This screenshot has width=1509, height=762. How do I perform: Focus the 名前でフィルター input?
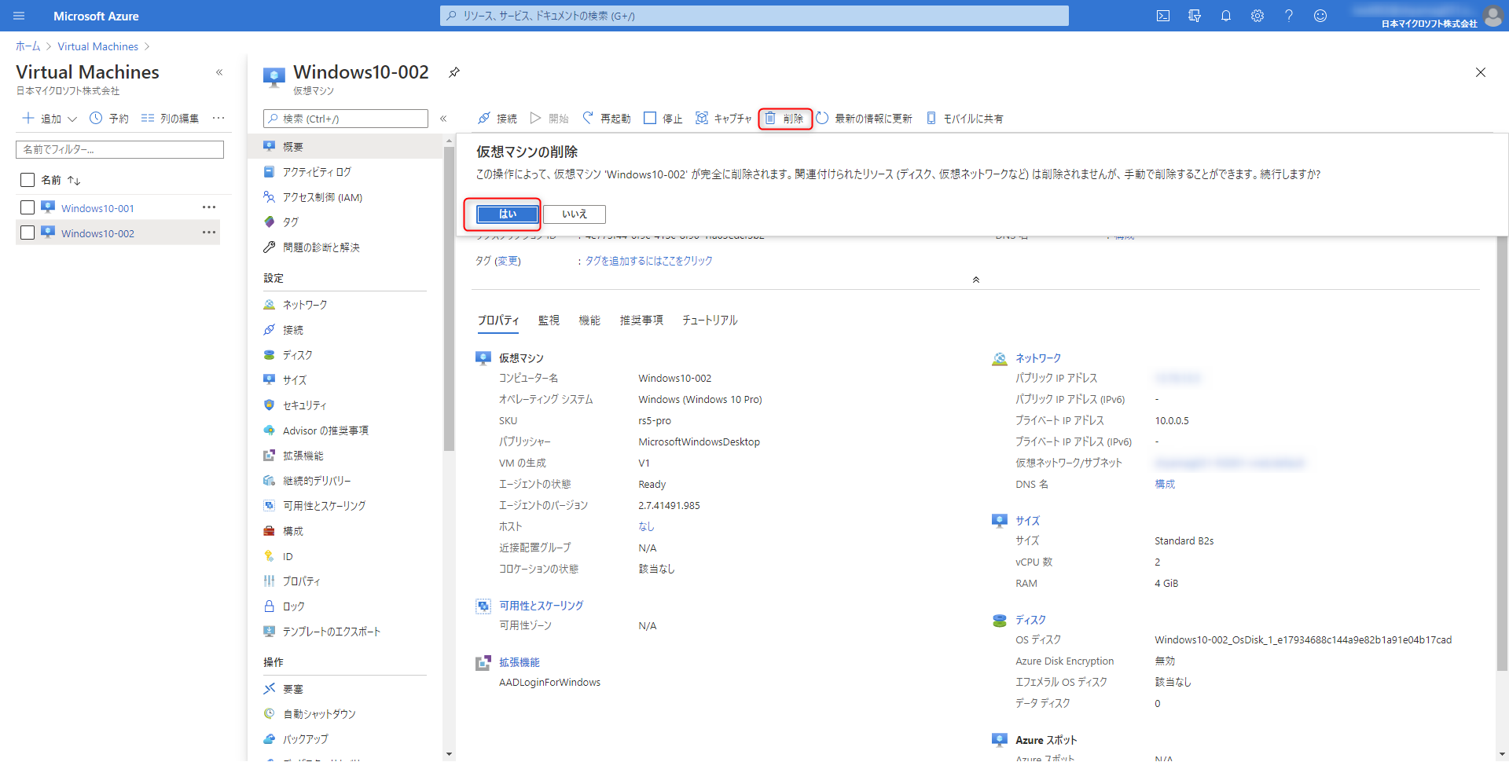coord(119,149)
